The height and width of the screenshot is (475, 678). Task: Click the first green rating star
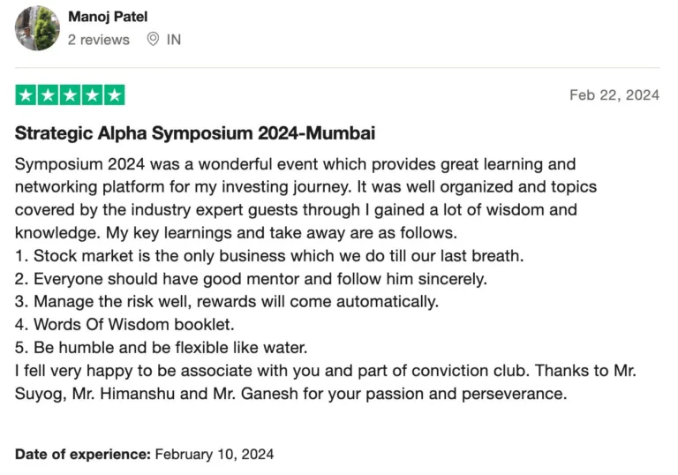point(26,94)
